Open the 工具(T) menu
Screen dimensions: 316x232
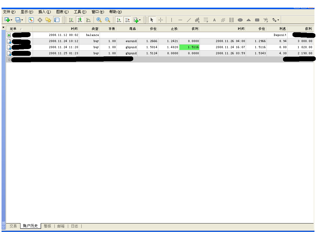pos(80,12)
